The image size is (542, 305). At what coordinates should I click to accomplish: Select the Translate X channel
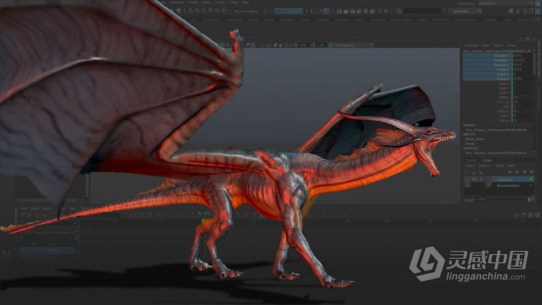click(487, 55)
